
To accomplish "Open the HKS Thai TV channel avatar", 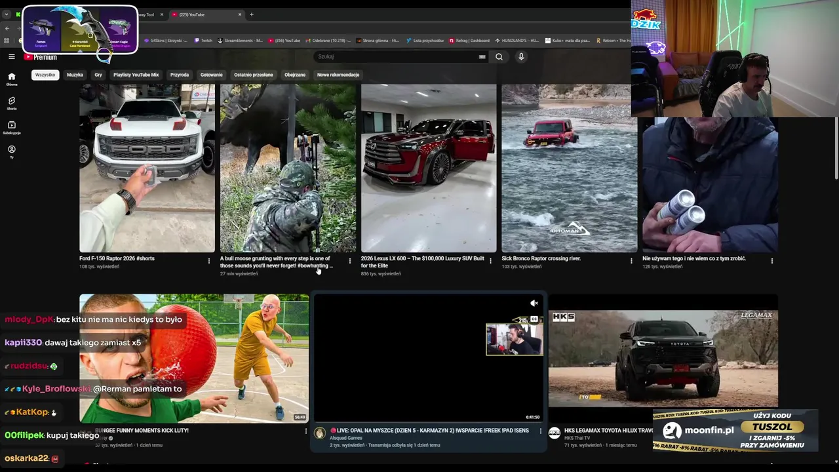I will (555, 433).
